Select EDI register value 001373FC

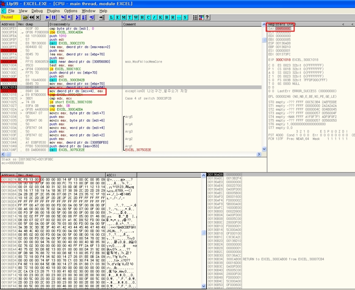click(283, 54)
